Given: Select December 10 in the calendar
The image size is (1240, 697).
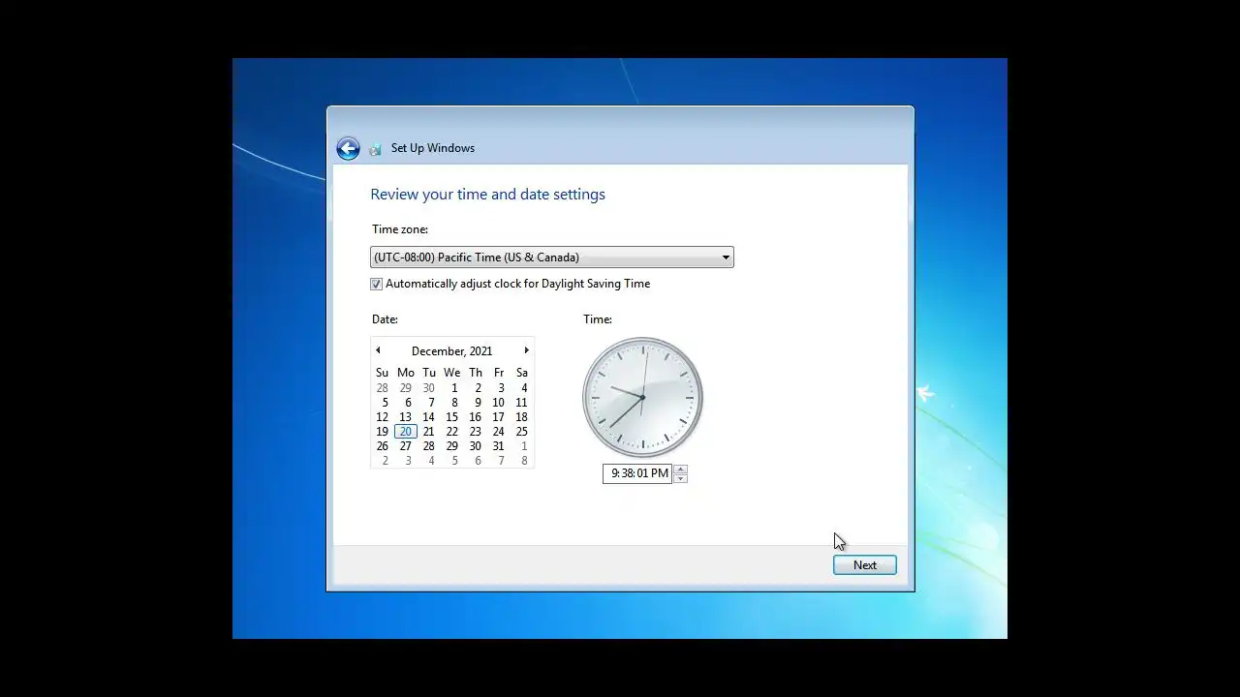Looking at the screenshot, I should 498,403.
